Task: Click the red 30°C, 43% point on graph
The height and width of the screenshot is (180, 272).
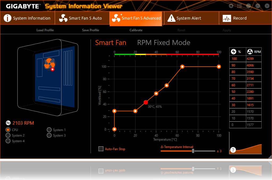Action: (146, 102)
